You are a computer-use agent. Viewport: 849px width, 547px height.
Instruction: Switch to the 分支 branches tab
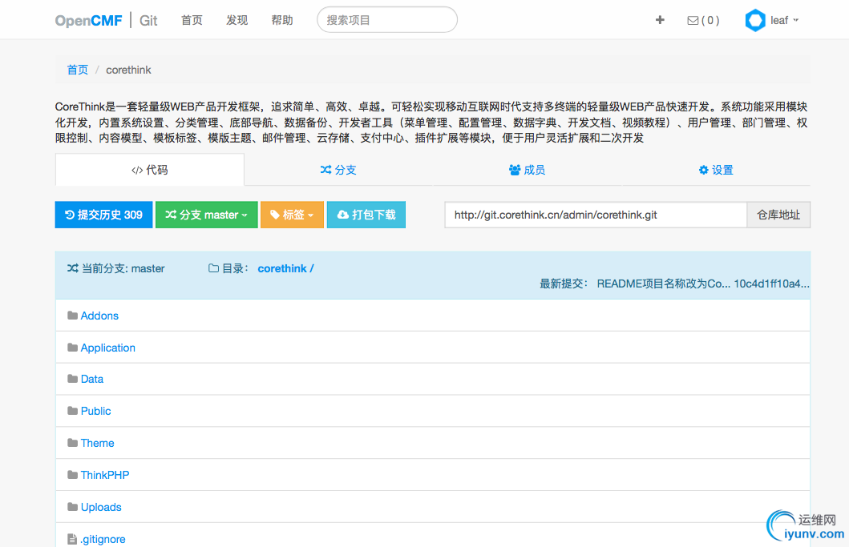338,170
